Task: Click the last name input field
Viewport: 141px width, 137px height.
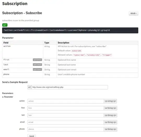Action: click(66, 115)
